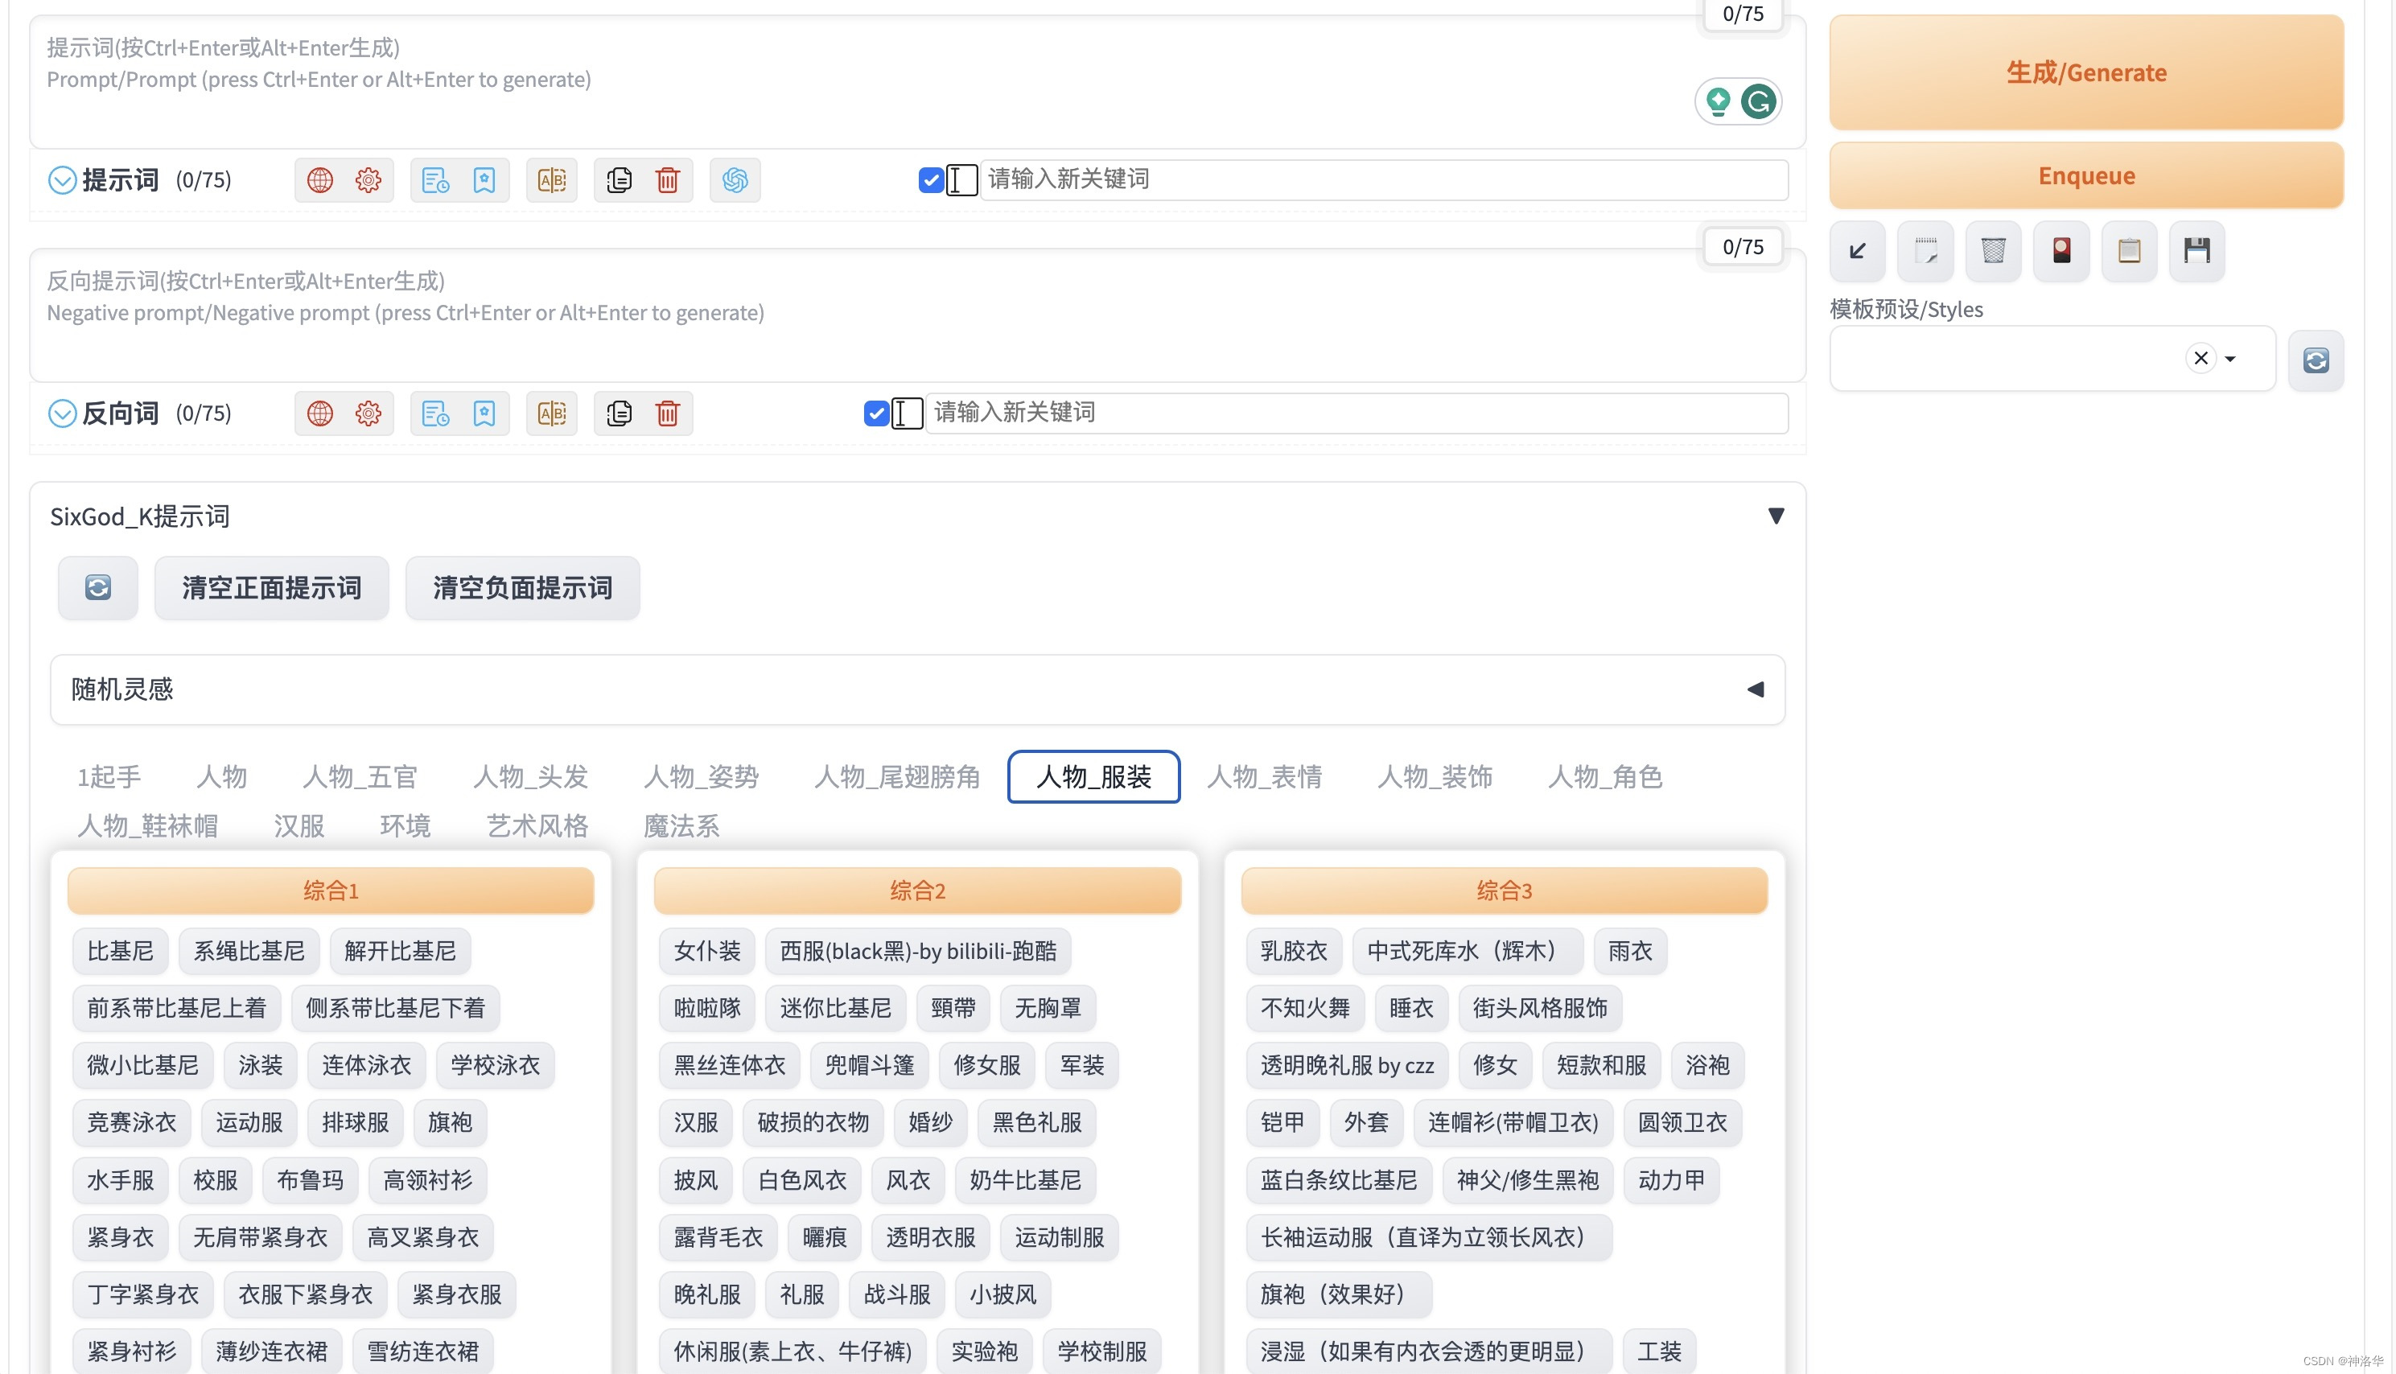This screenshot has height=1374, width=2396.
Task: Click translate AB icon in 反向词 row
Action: click(552, 413)
